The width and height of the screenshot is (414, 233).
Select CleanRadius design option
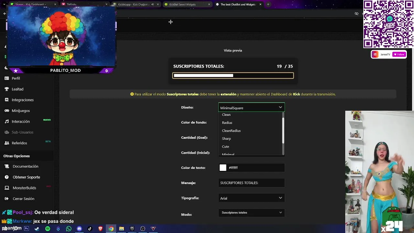pos(231,131)
